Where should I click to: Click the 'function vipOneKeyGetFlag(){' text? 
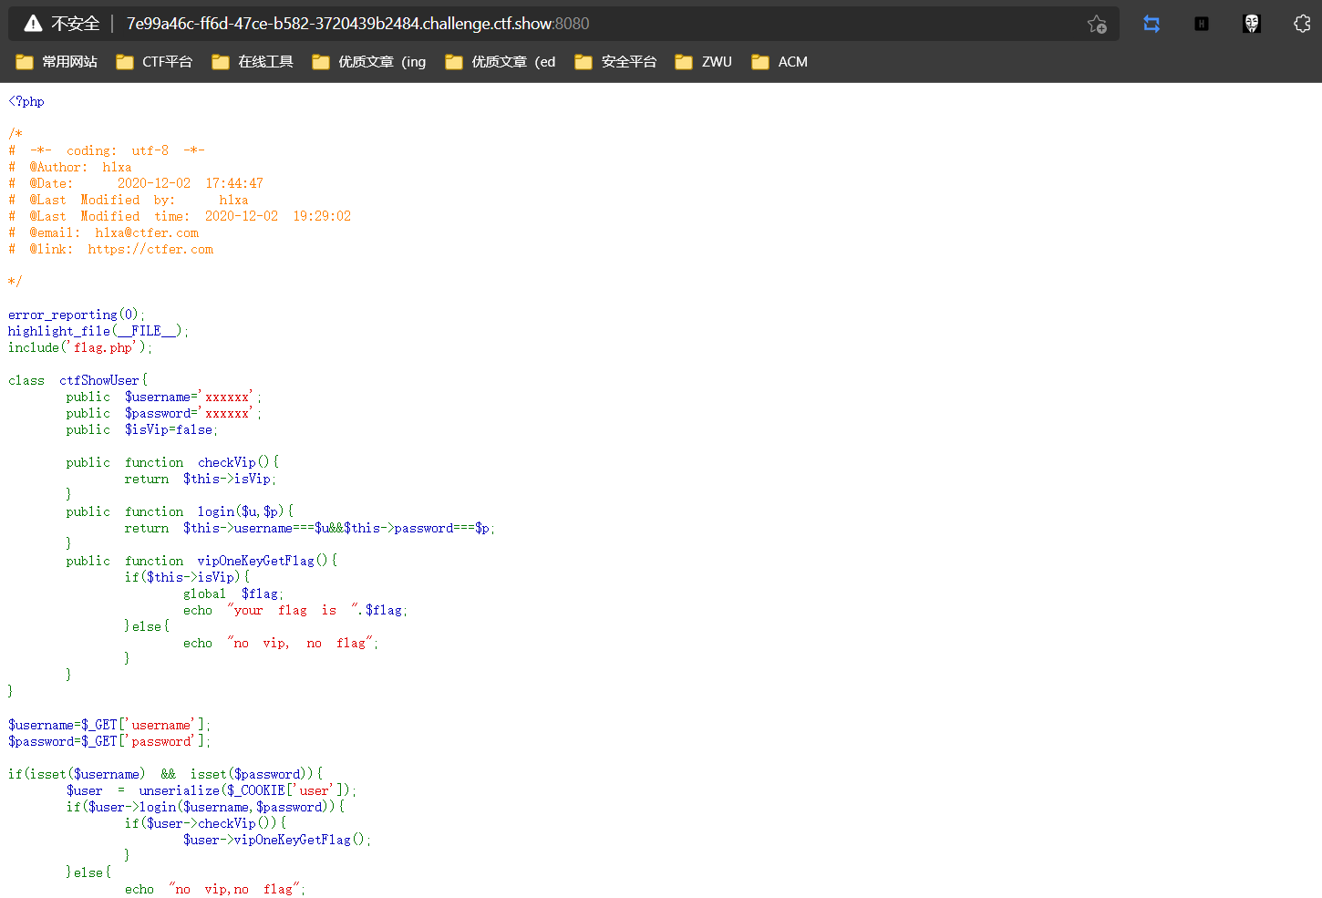coord(232,561)
